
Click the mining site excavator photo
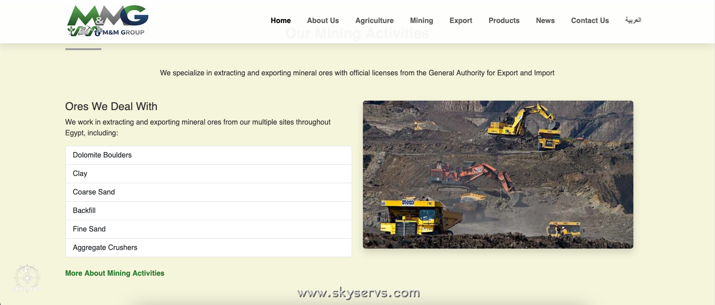tap(498, 175)
